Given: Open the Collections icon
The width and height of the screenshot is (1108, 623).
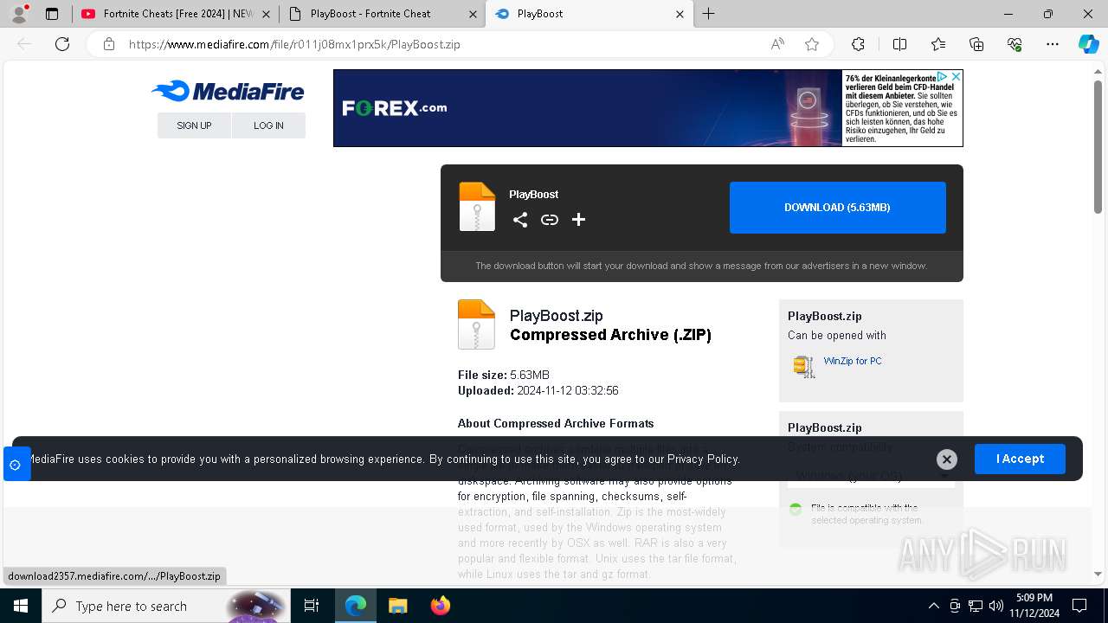Looking at the screenshot, I should tap(976, 44).
